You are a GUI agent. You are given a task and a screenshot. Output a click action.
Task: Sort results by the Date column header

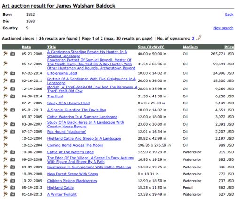[26, 47]
